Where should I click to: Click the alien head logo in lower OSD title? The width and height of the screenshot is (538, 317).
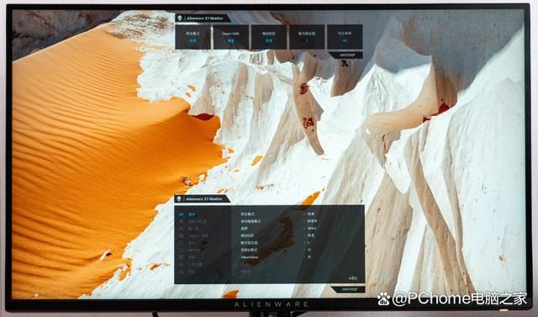tap(178, 199)
